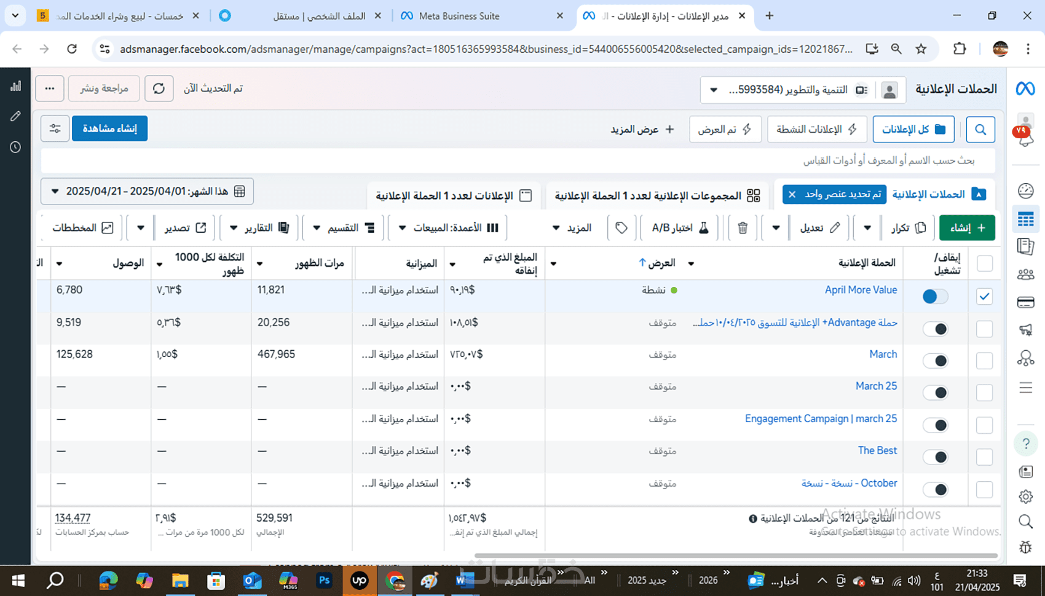
Task: Open the reports (التقارير) dropdown
Action: pyautogui.click(x=259, y=228)
